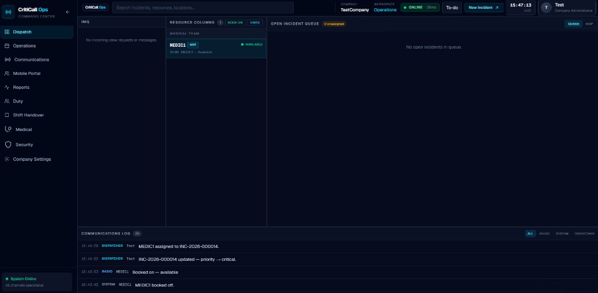The width and height of the screenshot is (598, 293).
Task: Filter communications log by DISPATCHER
Action: (x=584, y=233)
